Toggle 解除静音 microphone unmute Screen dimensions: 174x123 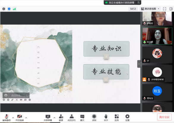coord(7,118)
